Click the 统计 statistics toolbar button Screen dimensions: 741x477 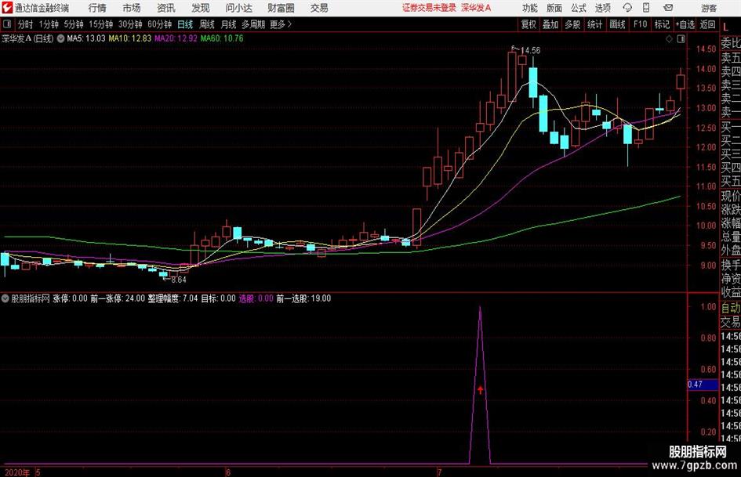pyautogui.click(x=594, y=24)
